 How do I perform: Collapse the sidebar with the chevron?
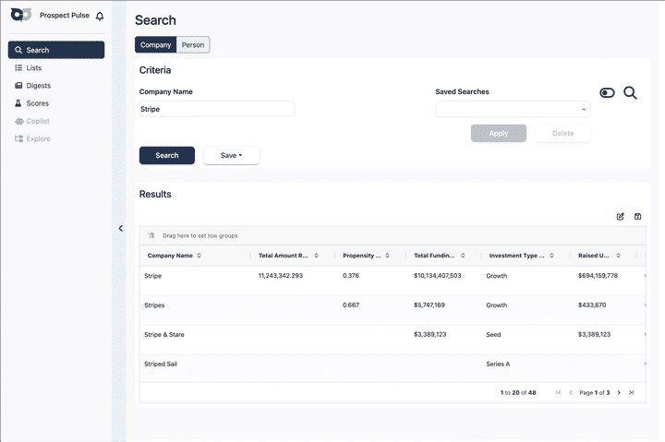121,229
